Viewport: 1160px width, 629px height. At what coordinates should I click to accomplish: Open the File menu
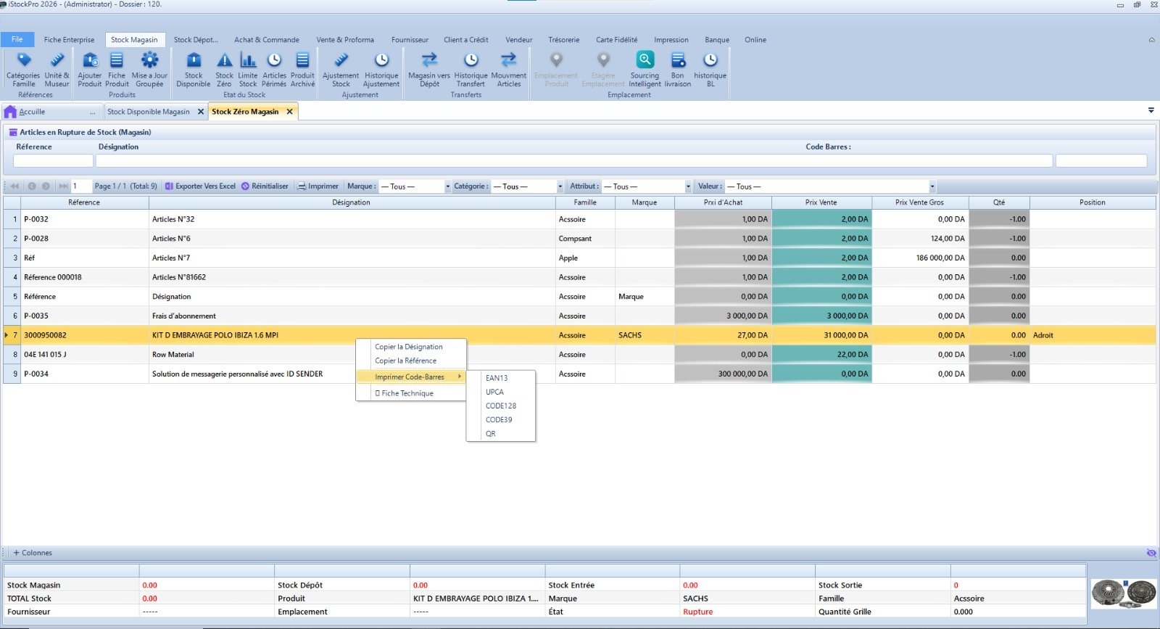(17, 39)
